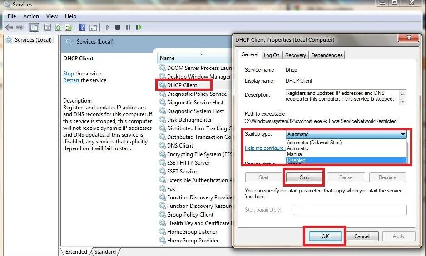This screenshot has width=426, height=256.
Task: Click the Cancel button
Action: pyautogui.click(x=362, y=236)
